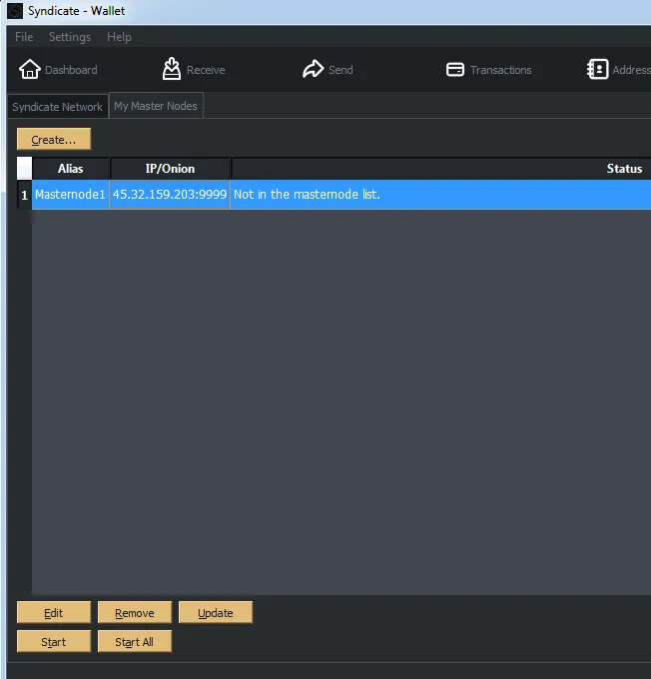Sort by the Alias column header

tap(71, 169)
